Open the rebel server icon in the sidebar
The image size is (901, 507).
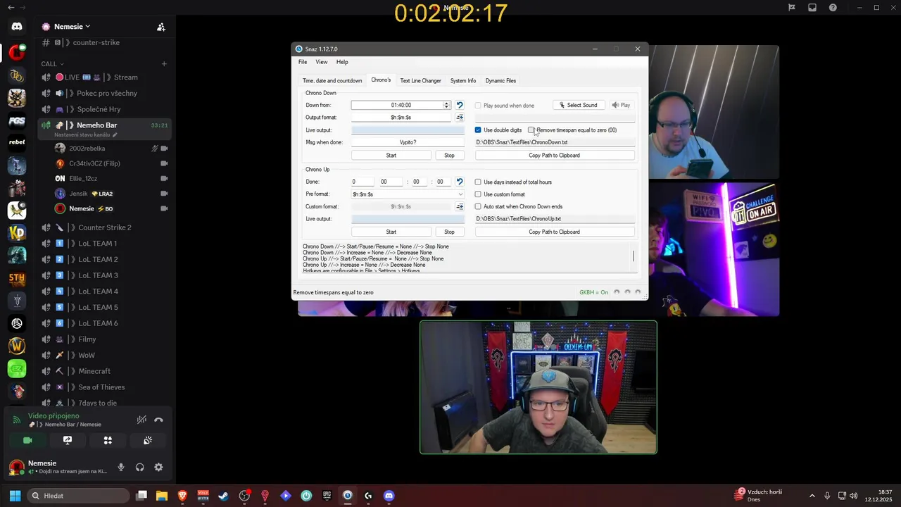(x=17, y=142)
